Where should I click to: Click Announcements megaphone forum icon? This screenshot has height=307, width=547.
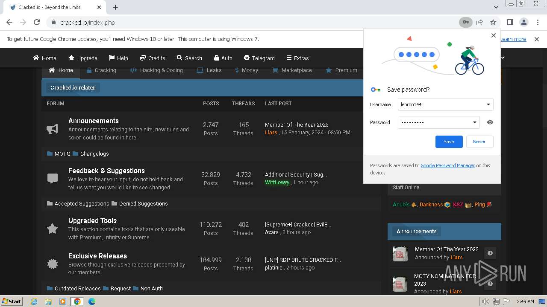pos(52,129)
